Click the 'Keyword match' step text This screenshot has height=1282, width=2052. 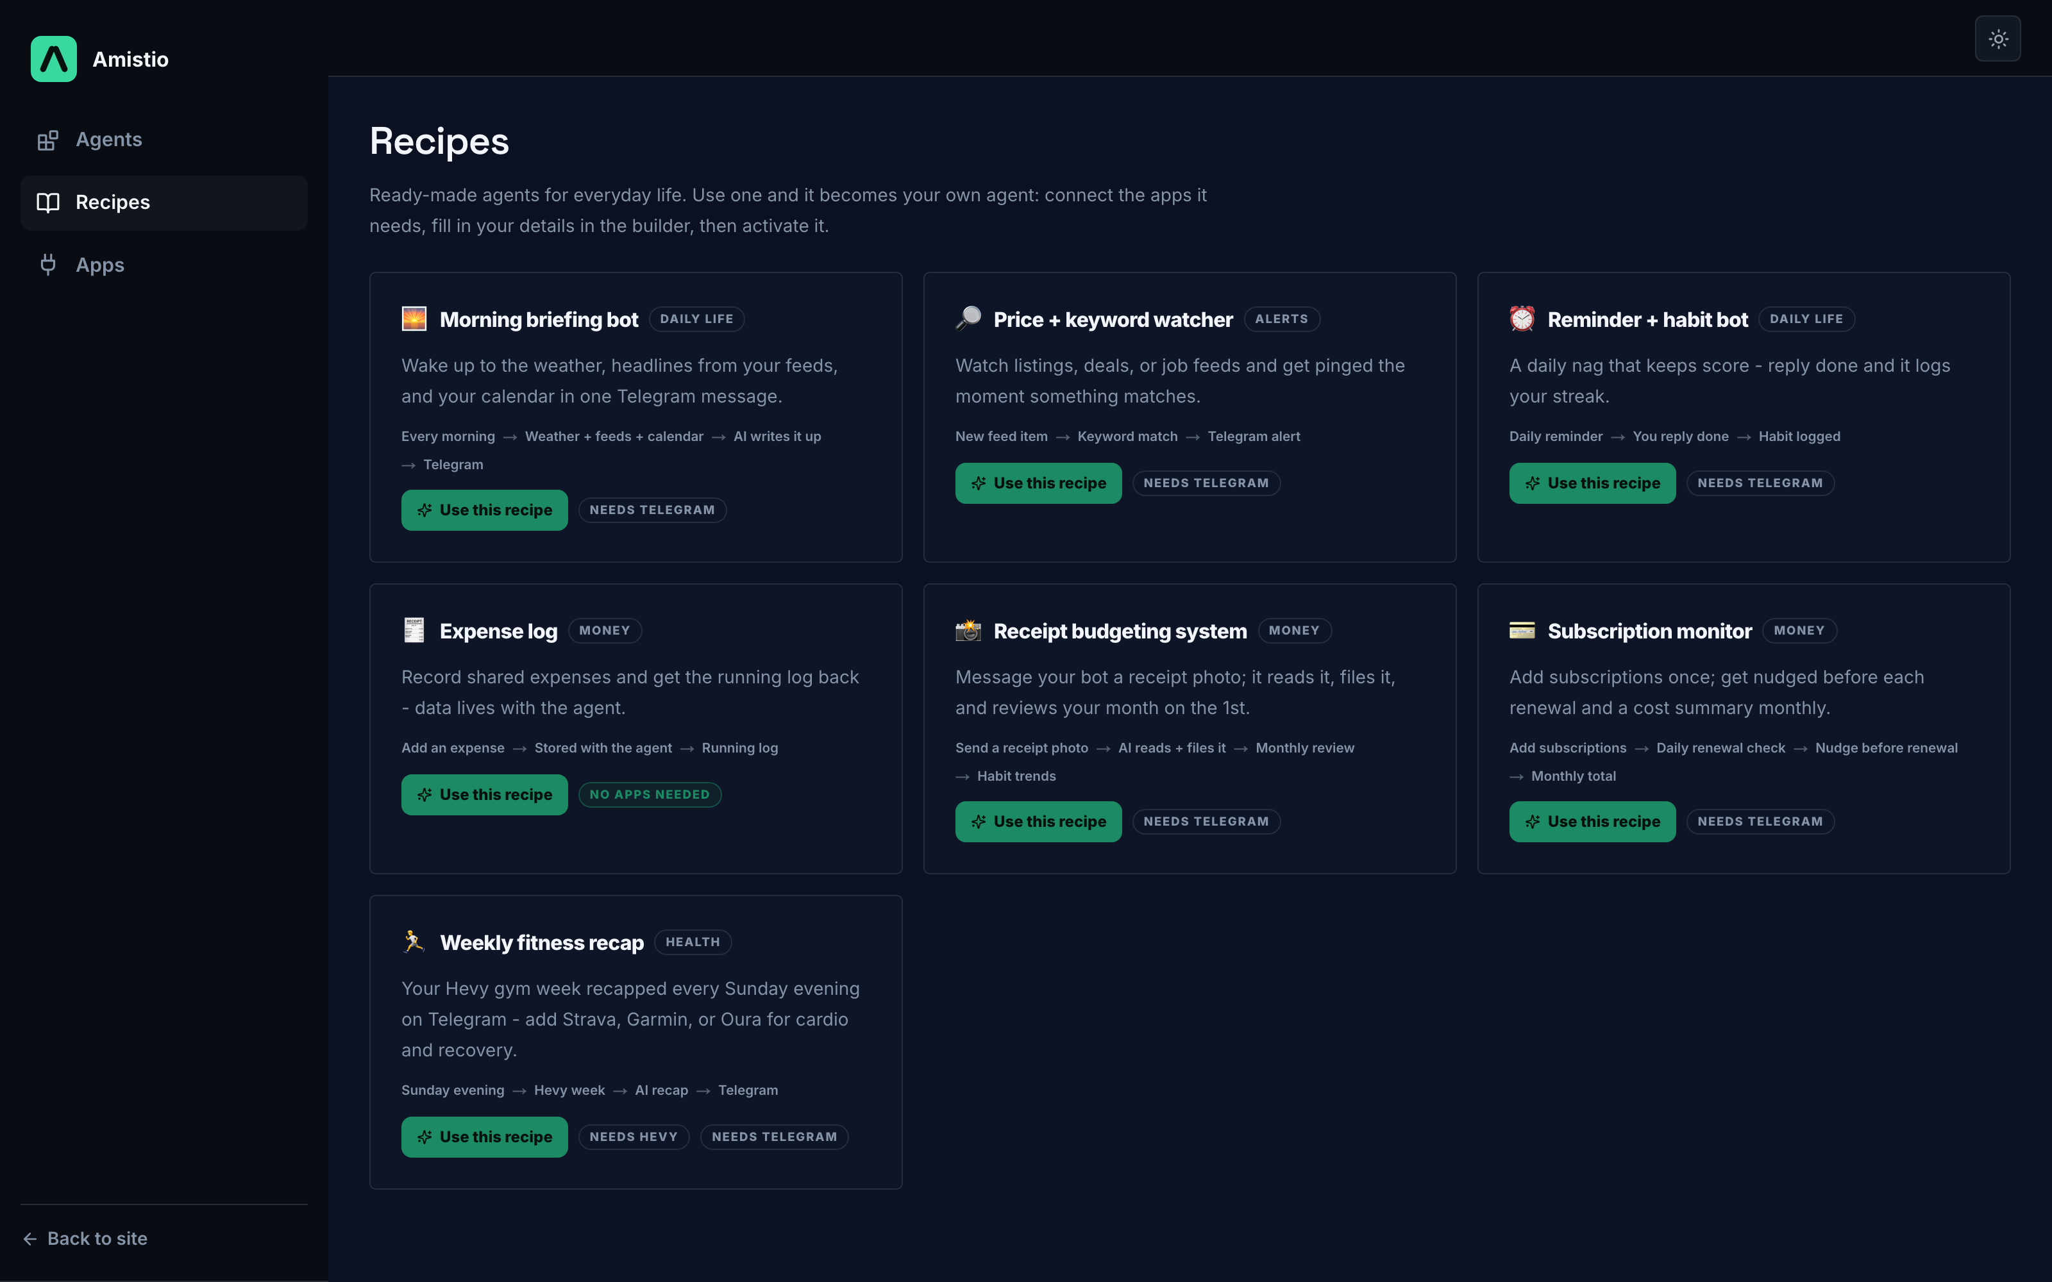1127,437
